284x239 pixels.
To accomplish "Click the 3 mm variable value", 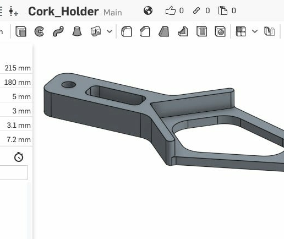I will [21, 111].
